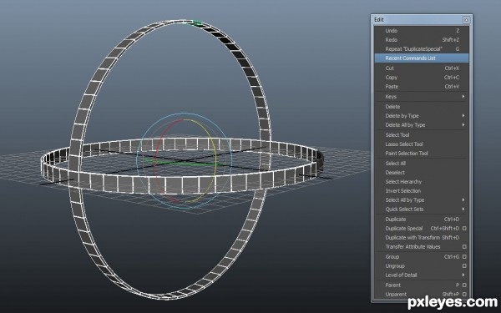The height and width of the screenshot is (313, 501).
Task: Choose Select Hierarchy entry
Action: pos(422,182)
